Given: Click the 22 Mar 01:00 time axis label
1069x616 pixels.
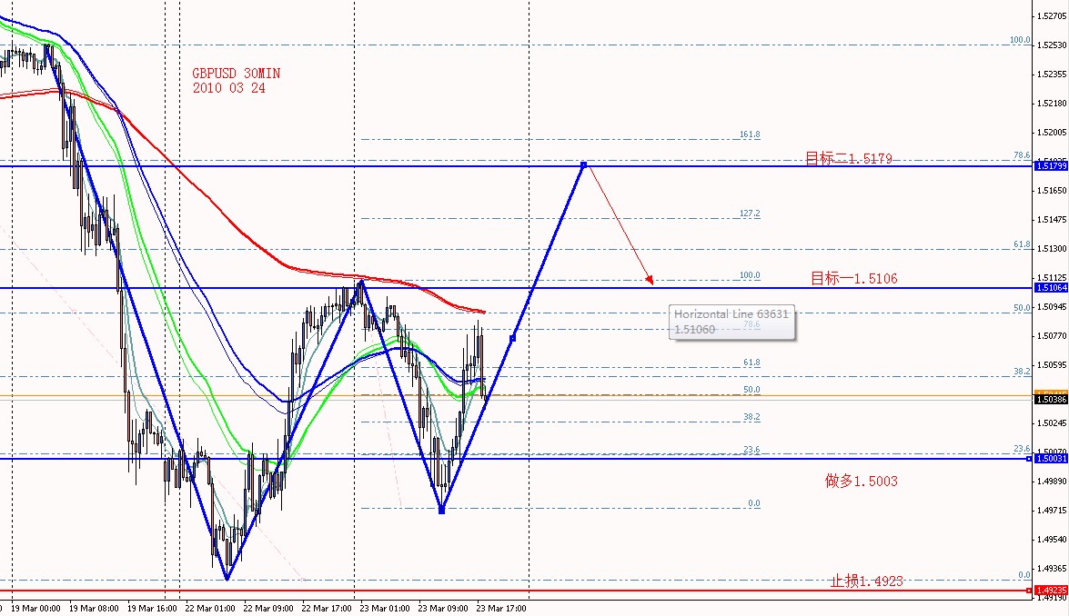Looking at the screenshot, I should pyautogui.click(x=210, y=608).
